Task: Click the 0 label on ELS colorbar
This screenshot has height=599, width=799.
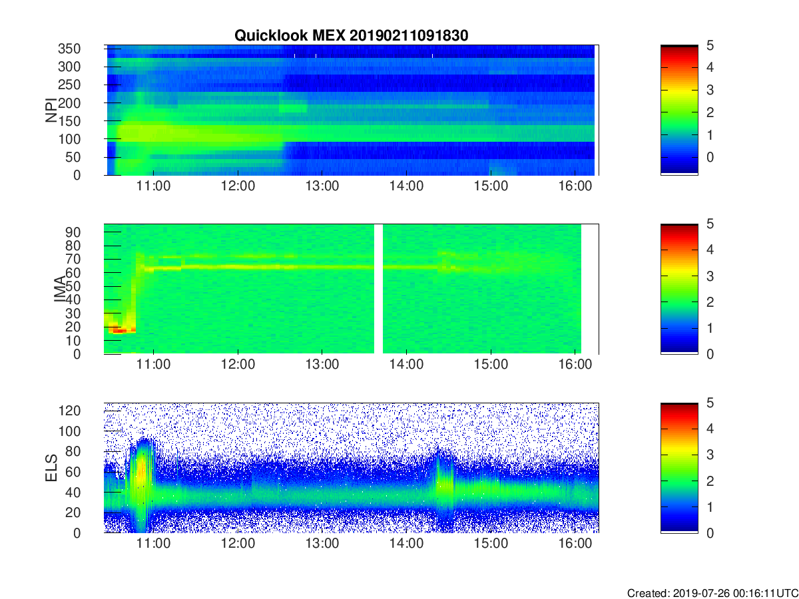Action: (x=710, y=533)
